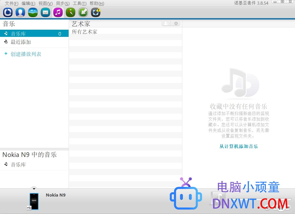This screenshot has height=214, width=295.
Task: Select the purple Music view icon
Action: click(58, 12)
